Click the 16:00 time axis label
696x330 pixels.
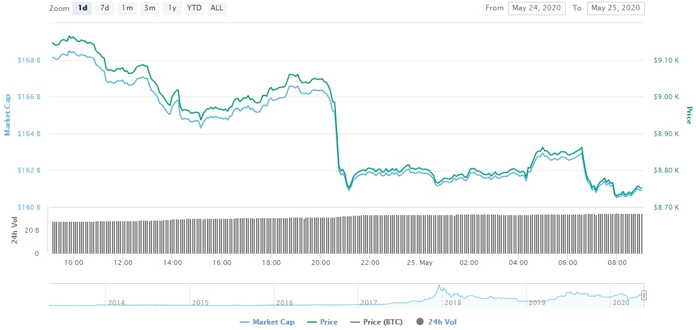(222, 262)
